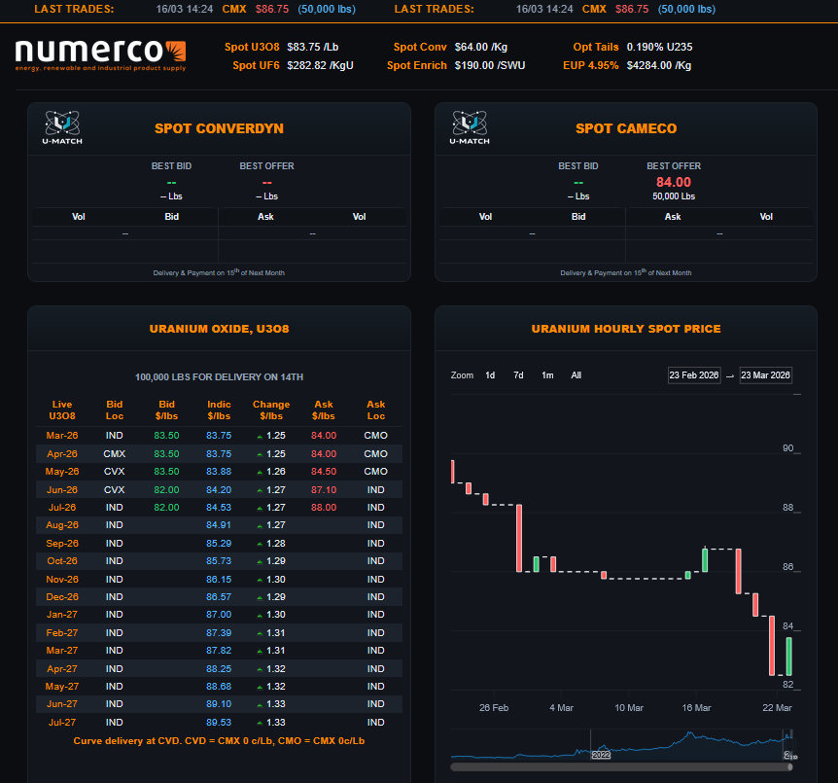Screen dimensions: 838x783
Task: Select the Oct-26 row label
Action: (x=62, y=560)
